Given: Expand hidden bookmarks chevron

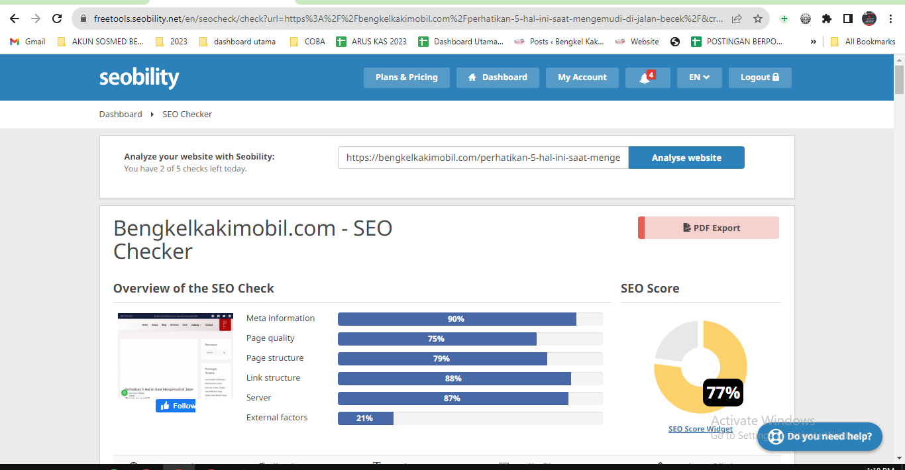Looking at the screenshot, I should (814, 41).
